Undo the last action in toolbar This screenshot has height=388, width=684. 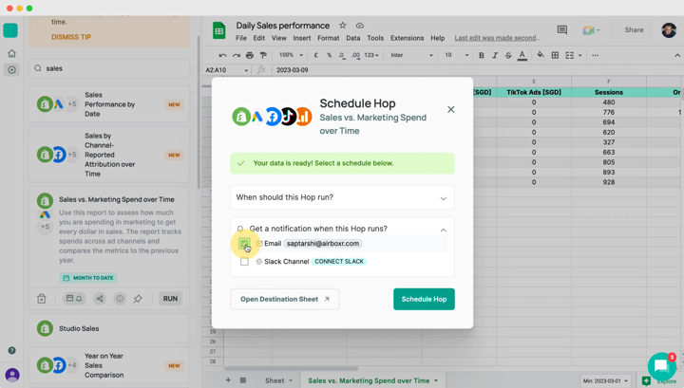pyautogui.click(x=223, y=55)
